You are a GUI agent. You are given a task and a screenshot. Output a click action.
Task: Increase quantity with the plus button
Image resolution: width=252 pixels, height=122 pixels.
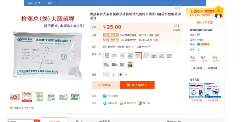121,75
